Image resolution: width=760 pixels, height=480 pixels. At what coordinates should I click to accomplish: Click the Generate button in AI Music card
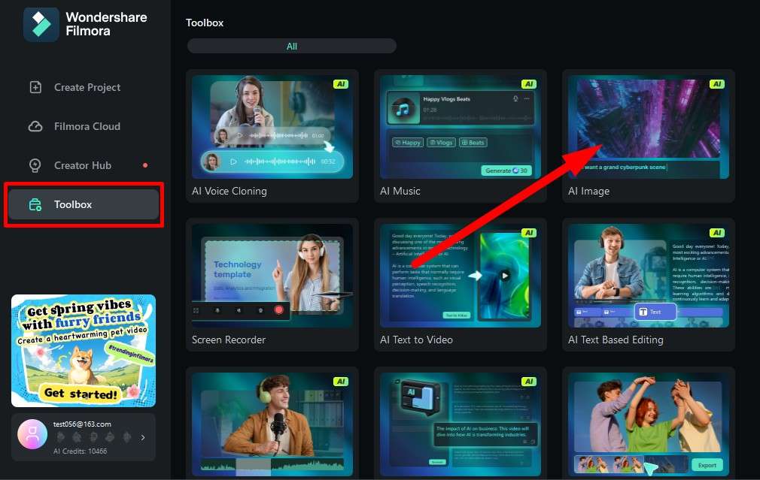point(506,171)
